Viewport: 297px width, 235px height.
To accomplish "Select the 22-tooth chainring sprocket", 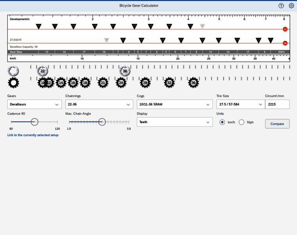I will point(43,71).
